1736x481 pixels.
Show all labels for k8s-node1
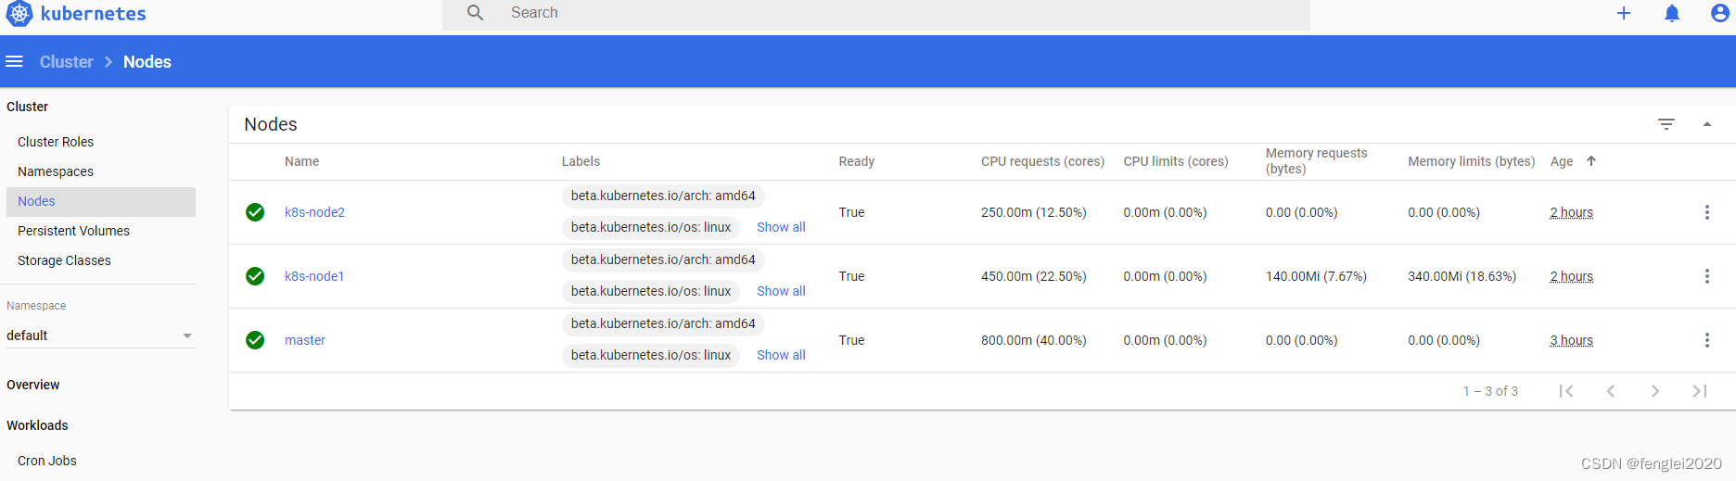pos(781,291)
